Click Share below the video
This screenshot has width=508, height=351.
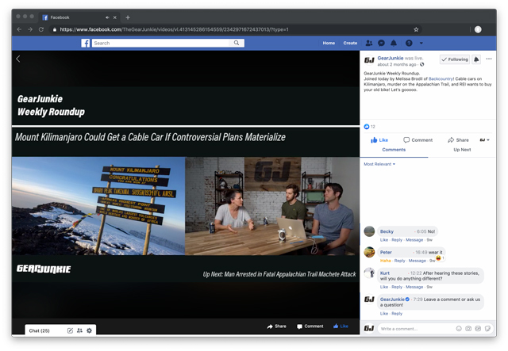pos(277,326)
